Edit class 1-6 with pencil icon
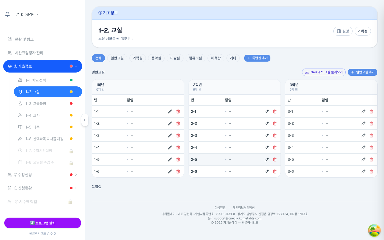The image size is (384, 240). point(170,171)
